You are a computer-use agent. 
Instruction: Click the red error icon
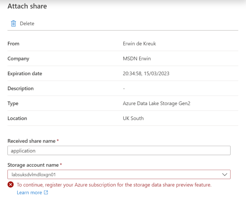click(x=11, y=184)
